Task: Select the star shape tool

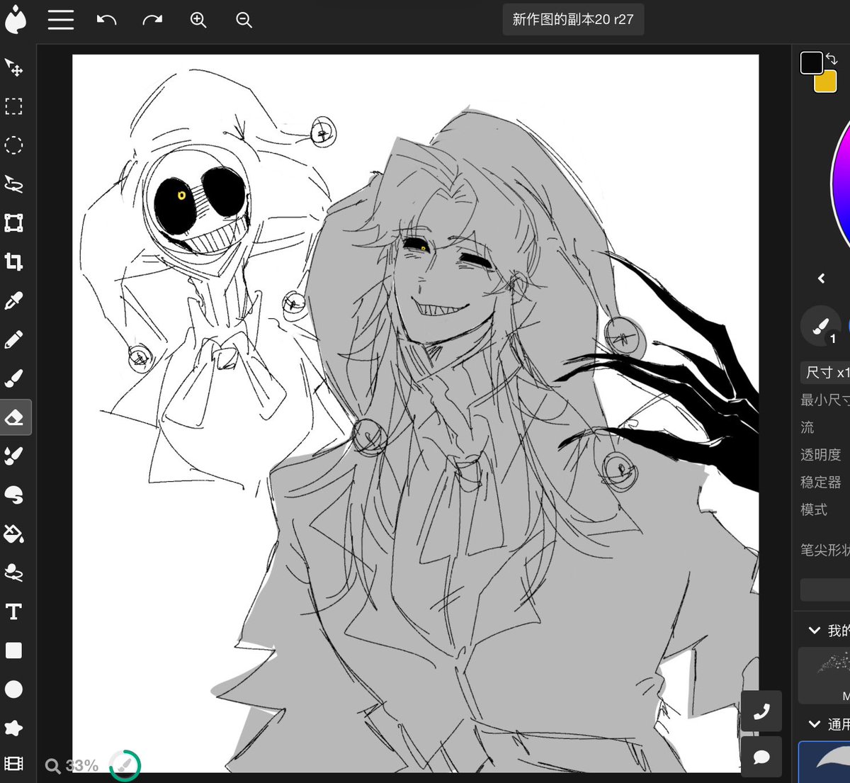Action: [14, 728]
